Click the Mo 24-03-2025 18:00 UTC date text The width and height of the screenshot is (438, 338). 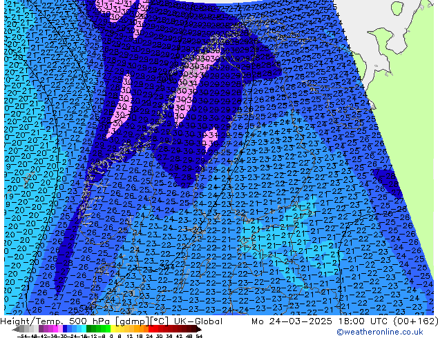click(x=321, y=321)
